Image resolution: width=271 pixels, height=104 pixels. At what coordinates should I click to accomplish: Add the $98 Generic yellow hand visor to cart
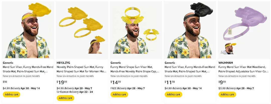(11, 94)
